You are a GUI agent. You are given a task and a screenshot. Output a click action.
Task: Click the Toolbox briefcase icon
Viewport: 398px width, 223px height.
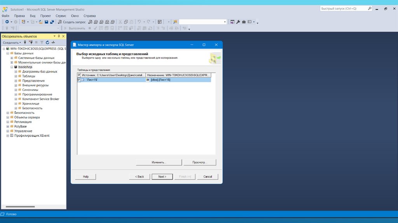tap(244, 22)
